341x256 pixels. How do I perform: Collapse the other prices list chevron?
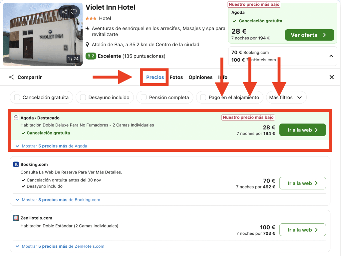(x=331, y=56)
